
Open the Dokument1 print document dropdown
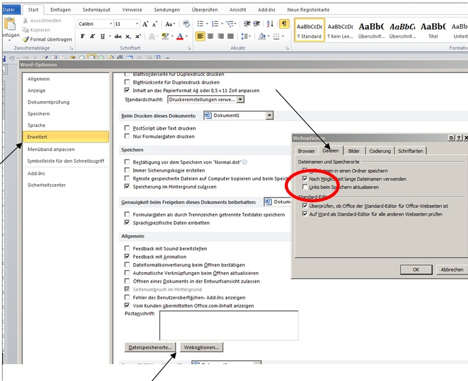click(269, 115)
